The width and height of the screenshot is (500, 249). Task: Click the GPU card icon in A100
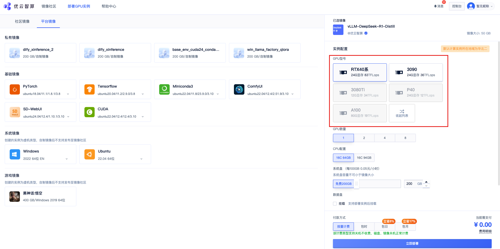coord(343,113)
